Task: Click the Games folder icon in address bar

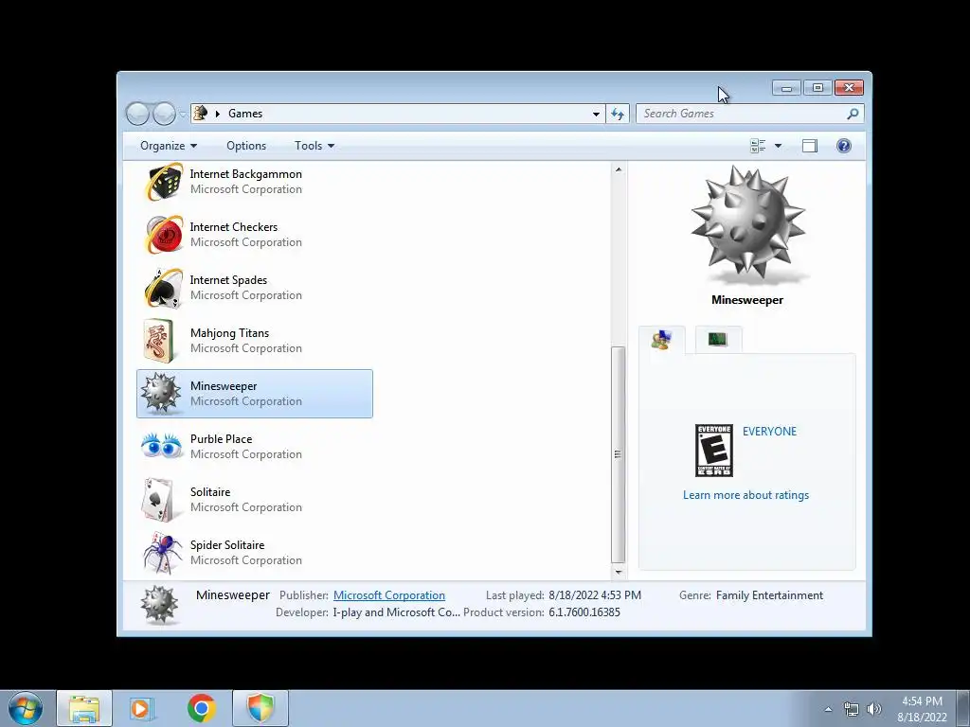Action: (x=201, y=114)
